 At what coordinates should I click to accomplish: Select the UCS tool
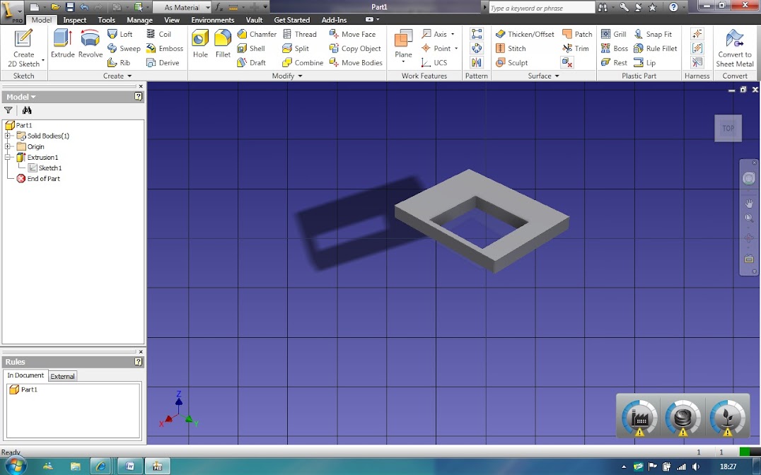tap(434, 63)
